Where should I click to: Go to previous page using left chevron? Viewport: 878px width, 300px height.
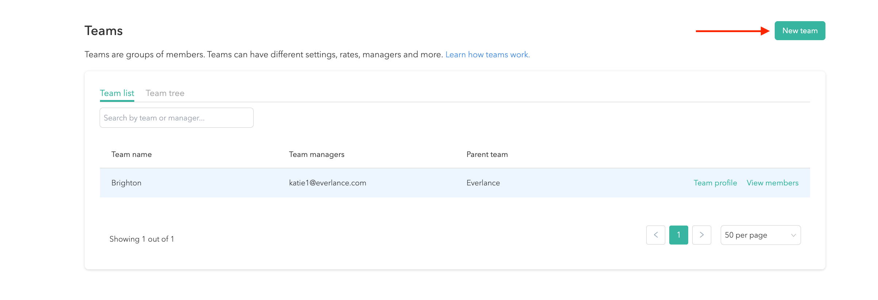[655, 235]
